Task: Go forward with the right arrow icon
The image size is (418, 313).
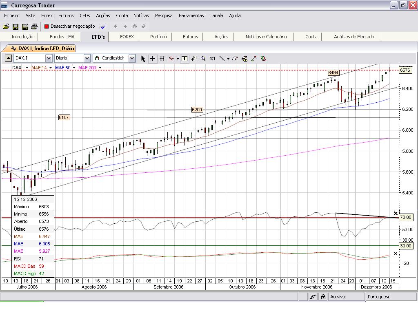Action: click(x=125, y=26)
